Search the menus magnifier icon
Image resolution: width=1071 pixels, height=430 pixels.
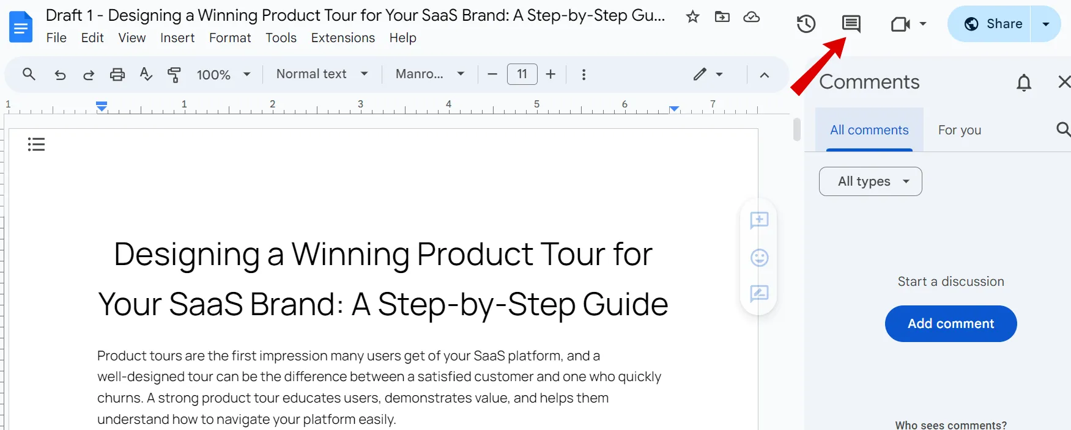29,75
